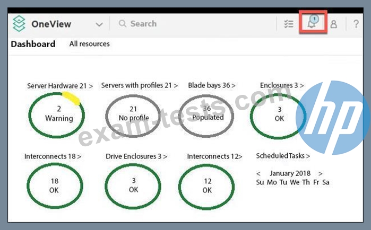Screen dimensions: 371x230
Task: Open the help question mark icon
Action: point(356,24)
